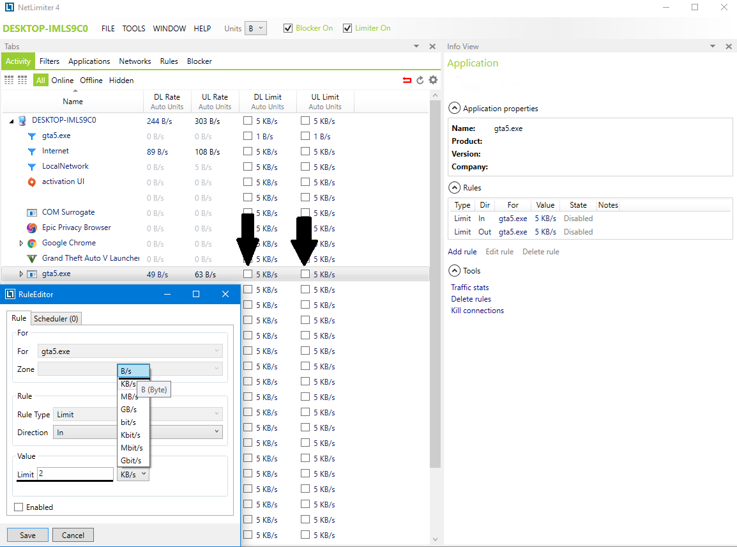This screenshot has width=737, height=547.
Task: Save the rule in RuleEditor
Action: [x=27, y=535]
